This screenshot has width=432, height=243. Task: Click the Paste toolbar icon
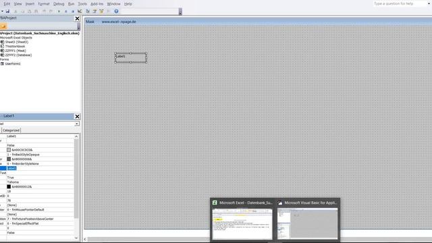[x=30, y=11]
